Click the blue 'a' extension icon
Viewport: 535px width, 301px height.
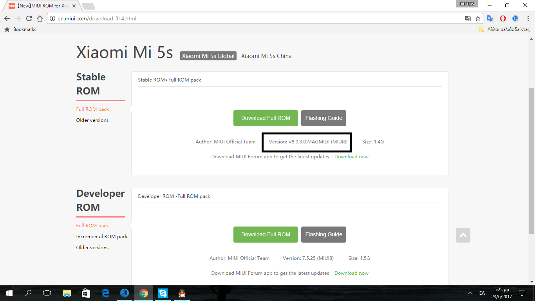pyautogui.click(x=515, y=18)
